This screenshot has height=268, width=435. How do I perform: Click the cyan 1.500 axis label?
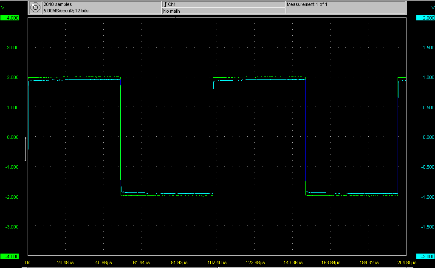coord(428,48)
